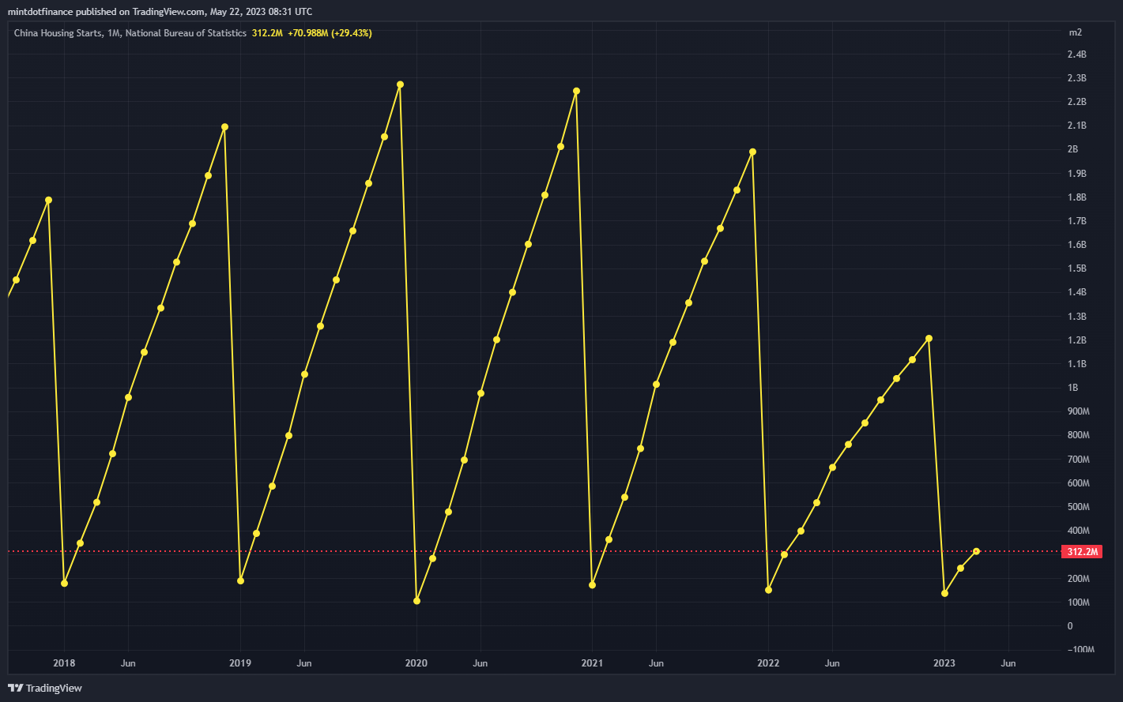This screenshot has height=702, width=1123.
Task: Click the 1.7B price axis label
Action: (x=1076, y=221)
